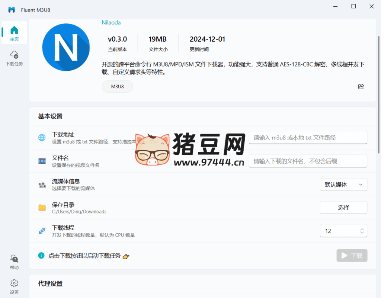Image resolution: width=381 pixels, height=298 pixels.
Task: Click the 代理设置 section heading
Action: coord(50,283)
